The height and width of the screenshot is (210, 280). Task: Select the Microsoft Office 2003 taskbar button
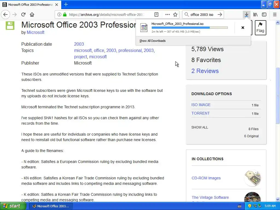(51, 206)
